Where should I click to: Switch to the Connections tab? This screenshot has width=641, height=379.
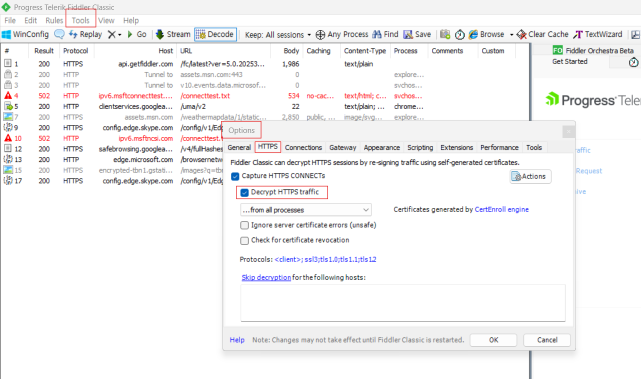303,147
